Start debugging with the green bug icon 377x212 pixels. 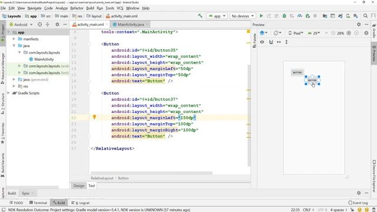point(284,16)
